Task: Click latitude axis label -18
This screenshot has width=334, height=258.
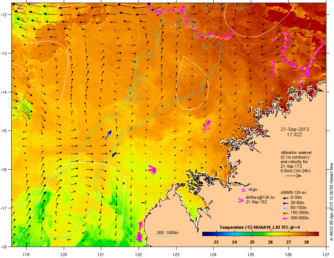Action: coord(5,247)
